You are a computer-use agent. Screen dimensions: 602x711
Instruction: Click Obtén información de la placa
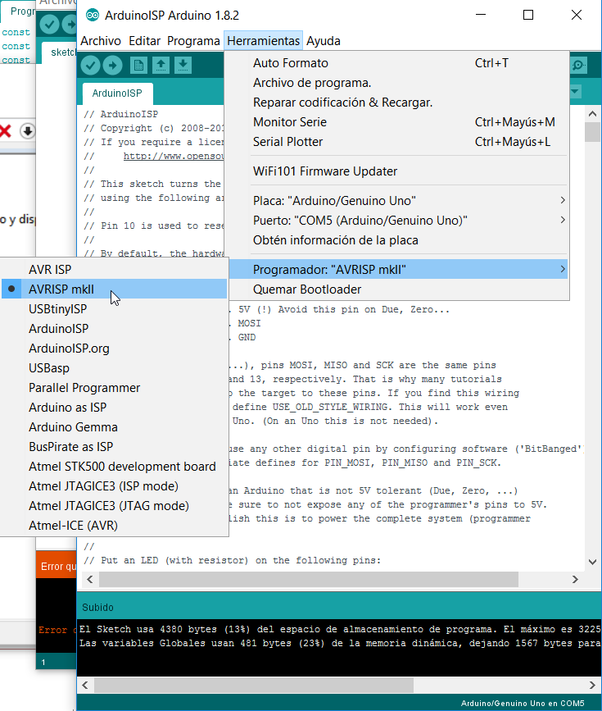tap(396, 240)
